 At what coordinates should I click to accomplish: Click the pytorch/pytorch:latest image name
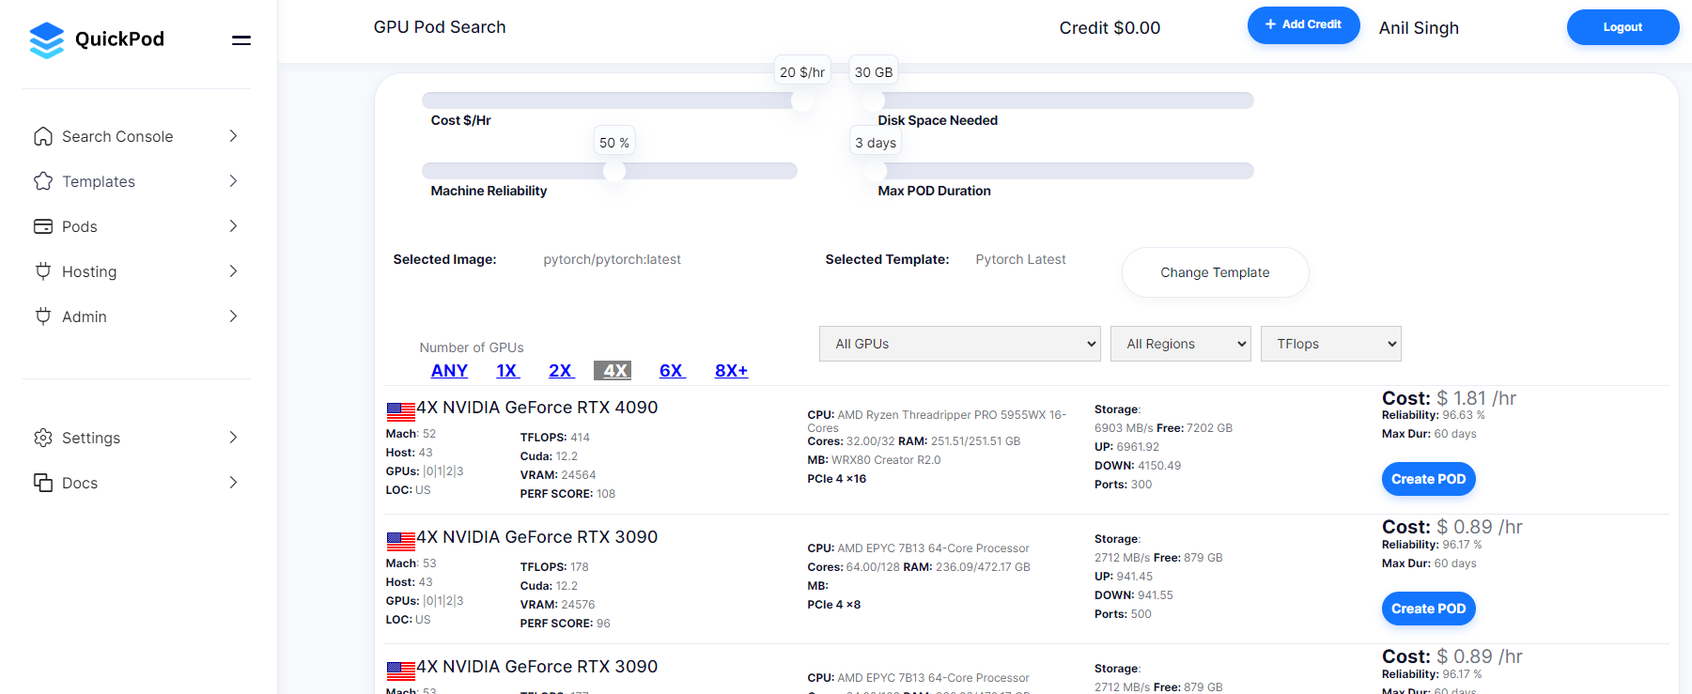[x=612, y=259]
